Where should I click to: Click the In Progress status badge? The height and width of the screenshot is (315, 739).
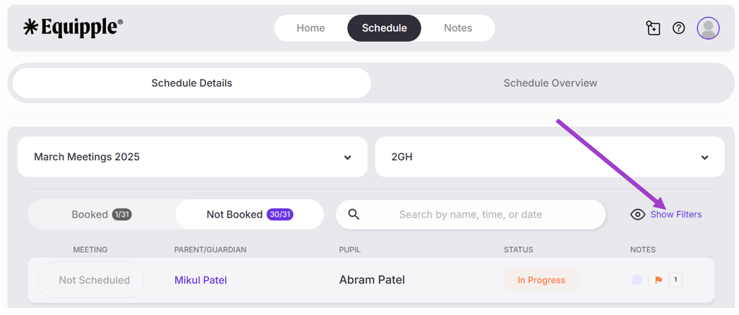[541, 280]
